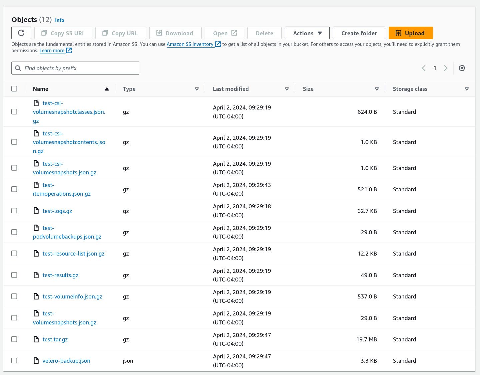This screenshot has width=480, height=375.
Task: Click the Upload icon button
Action: [399, 33]
